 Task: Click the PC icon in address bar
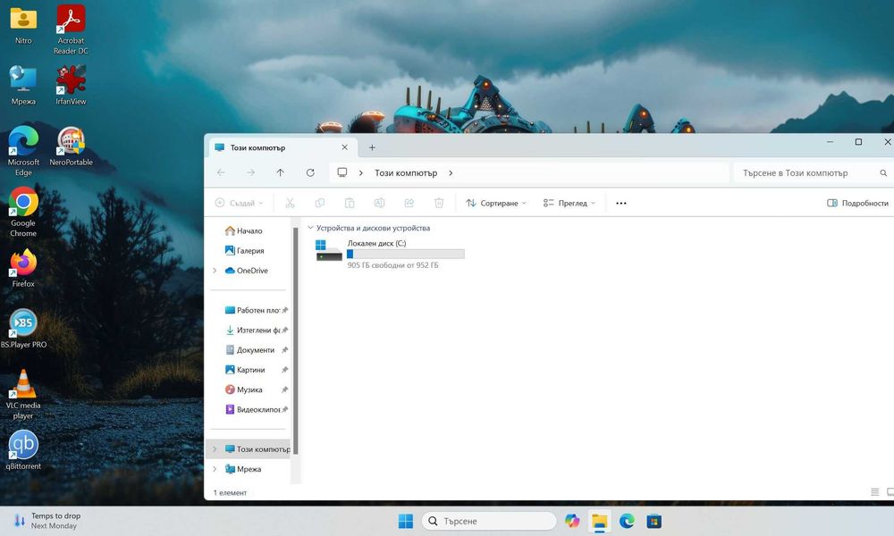342,172
